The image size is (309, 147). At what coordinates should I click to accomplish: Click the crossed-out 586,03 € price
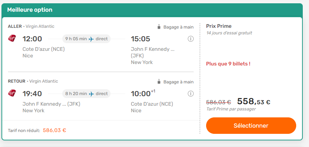tap(219, 102)
